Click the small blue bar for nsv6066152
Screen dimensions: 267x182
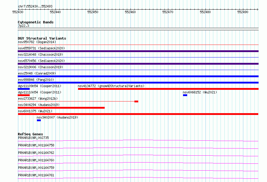coord(185,95)
